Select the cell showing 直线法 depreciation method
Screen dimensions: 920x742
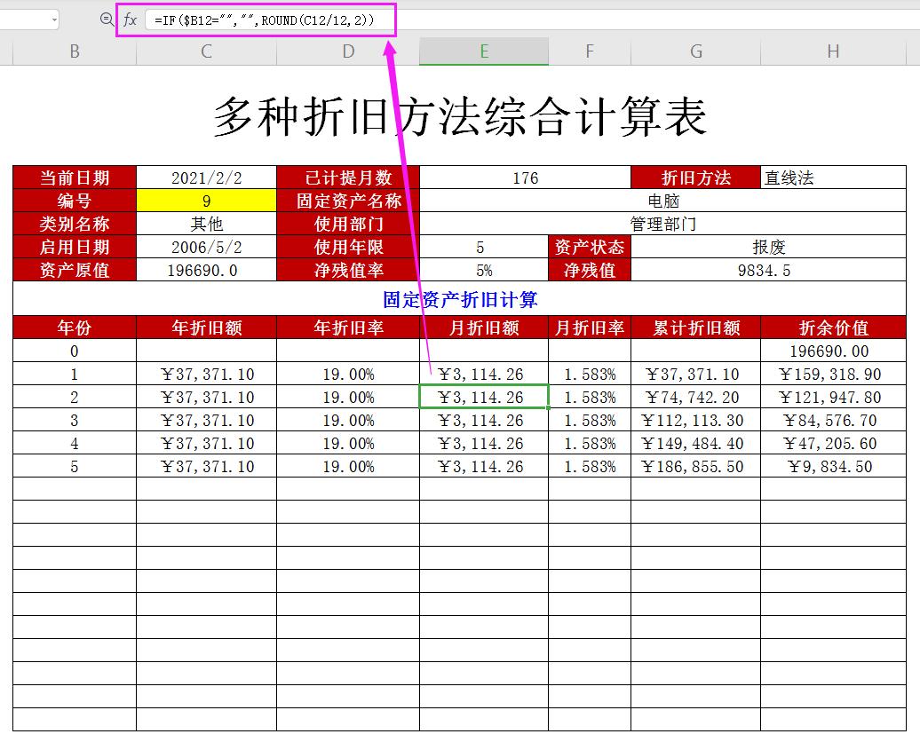(x=833, y=178)
